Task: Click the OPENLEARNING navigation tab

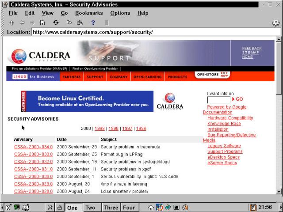Action: coord(147,77)
